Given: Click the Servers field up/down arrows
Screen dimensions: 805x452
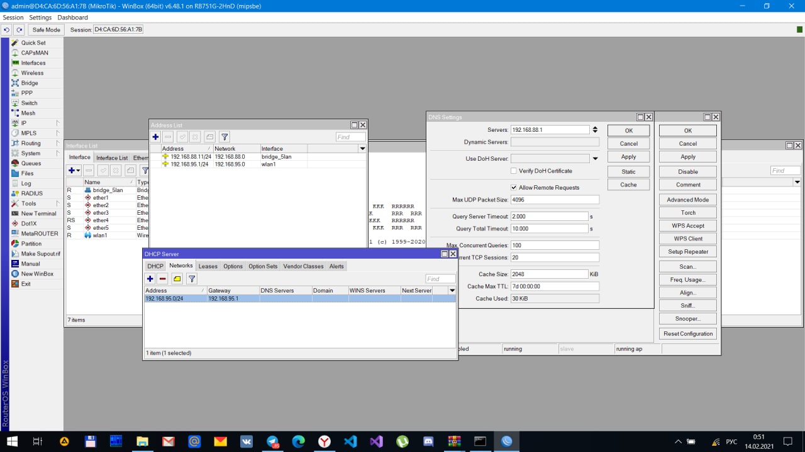Looking at the screenshot, I should point(595,130).
